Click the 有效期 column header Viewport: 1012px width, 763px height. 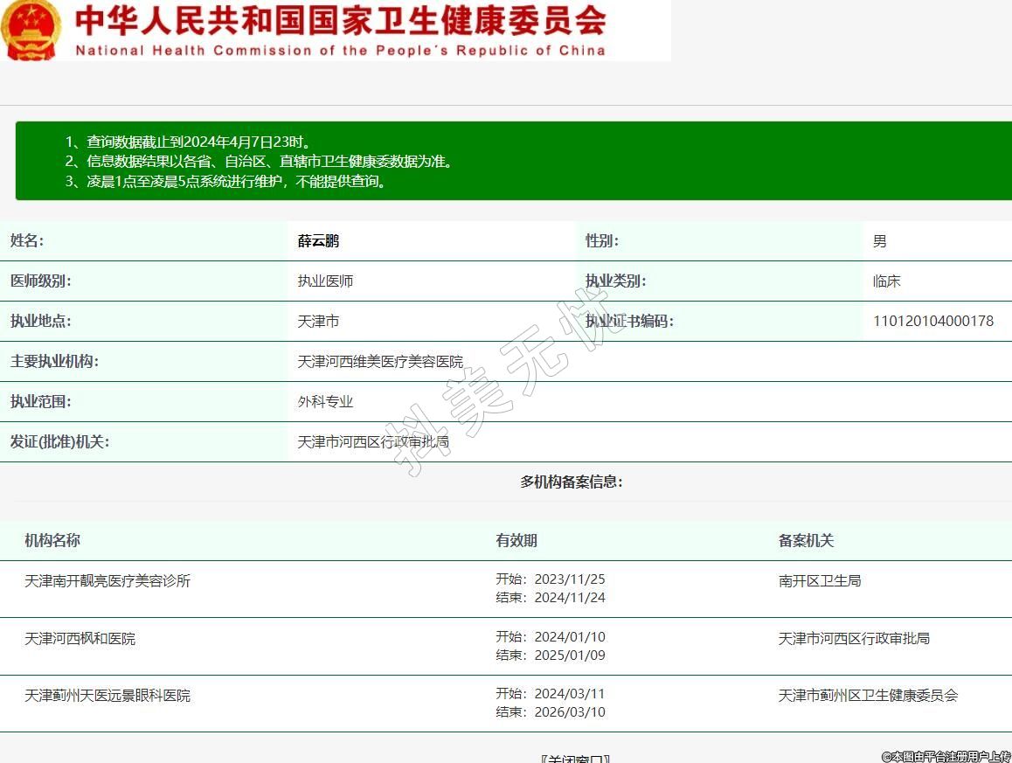click(516, 540)
